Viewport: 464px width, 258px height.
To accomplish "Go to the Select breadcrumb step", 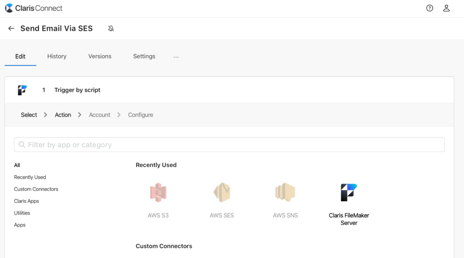I will point(29,115).
